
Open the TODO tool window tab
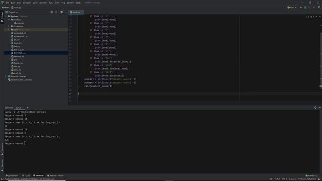pyautogui.click(x=26, y=176)
